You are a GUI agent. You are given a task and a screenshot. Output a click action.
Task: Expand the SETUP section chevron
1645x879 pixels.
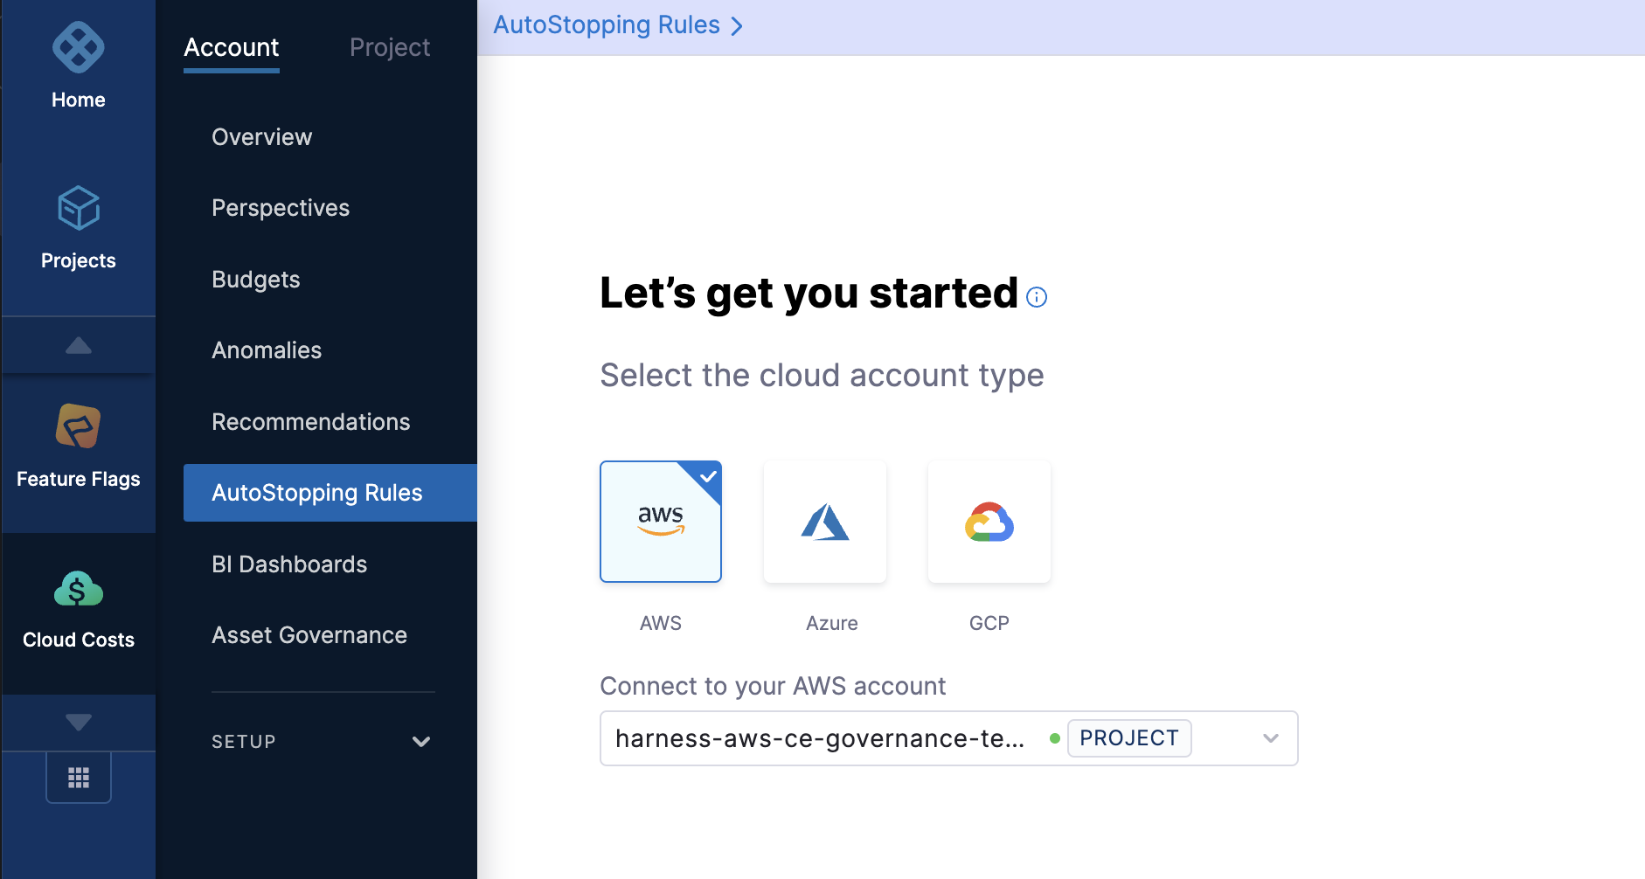pos(420,742)
